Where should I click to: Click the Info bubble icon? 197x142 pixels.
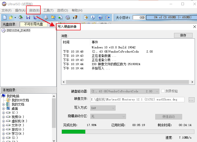tap(93, 17)
